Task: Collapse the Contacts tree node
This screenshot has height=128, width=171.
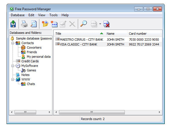Action: tap(13, 43)
